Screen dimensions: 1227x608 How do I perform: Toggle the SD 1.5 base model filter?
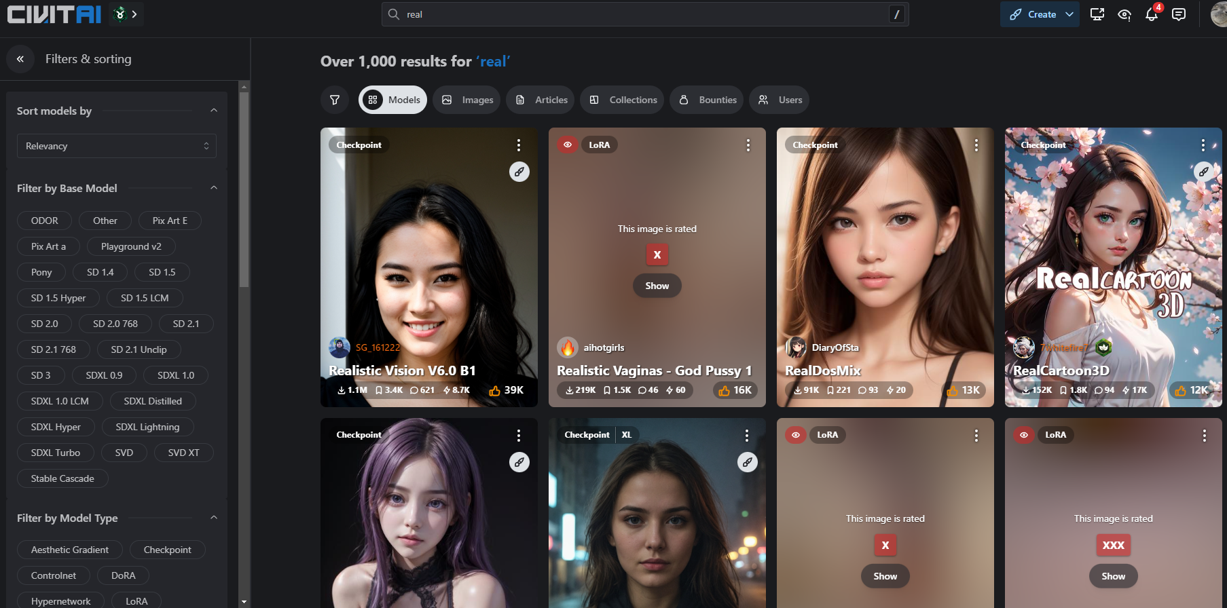tap(162, 272)
